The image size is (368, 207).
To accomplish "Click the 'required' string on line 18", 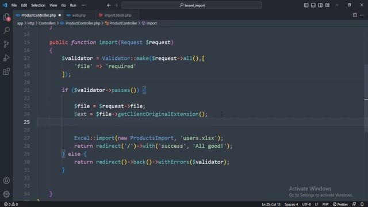I will tap(121, 66).
